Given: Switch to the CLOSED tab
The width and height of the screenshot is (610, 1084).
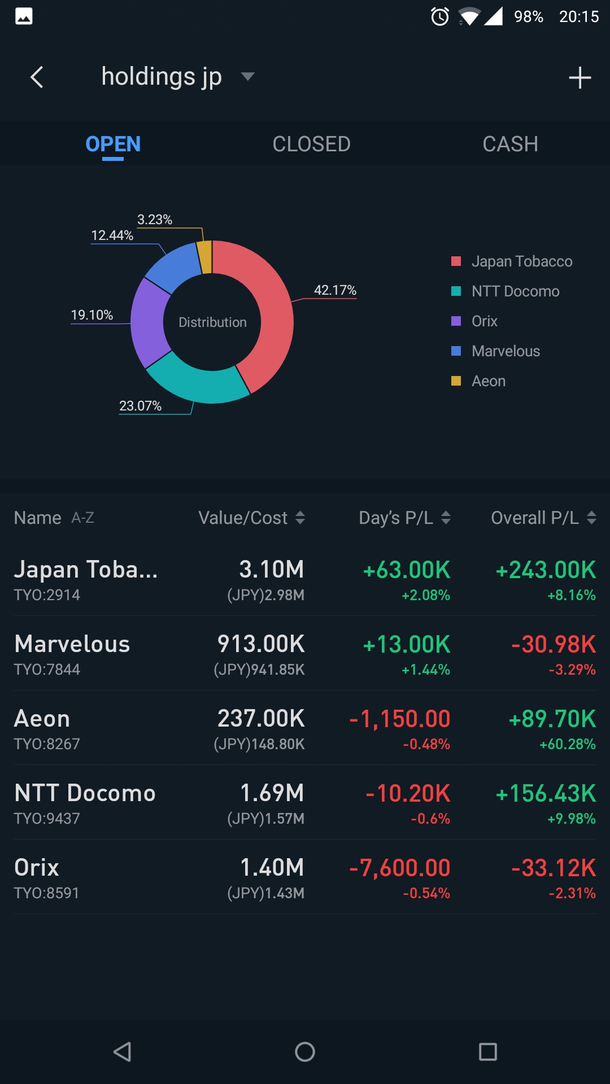Looking at the screenshot, I should (x=311, y=144).
